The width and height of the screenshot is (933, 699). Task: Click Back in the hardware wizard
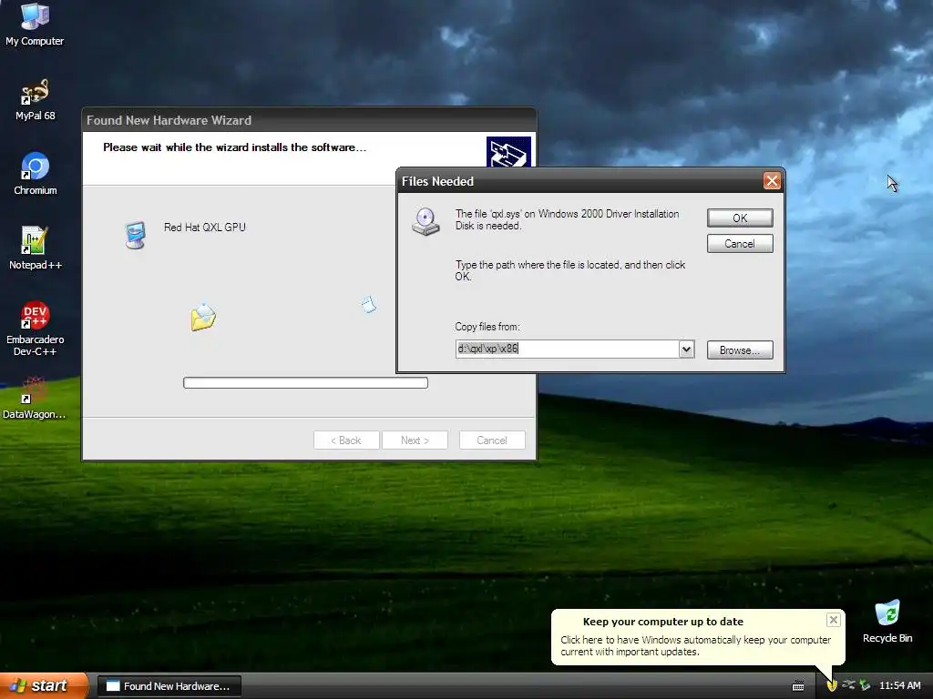[x=346, y=441]
